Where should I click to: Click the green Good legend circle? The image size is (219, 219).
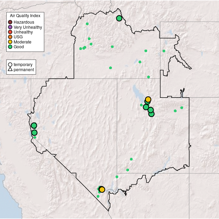click(10, 47)
